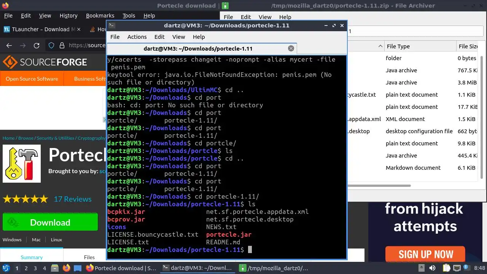Open the Security & Utilities breadcrumb

pyautogui.click(x=56, y=138)
